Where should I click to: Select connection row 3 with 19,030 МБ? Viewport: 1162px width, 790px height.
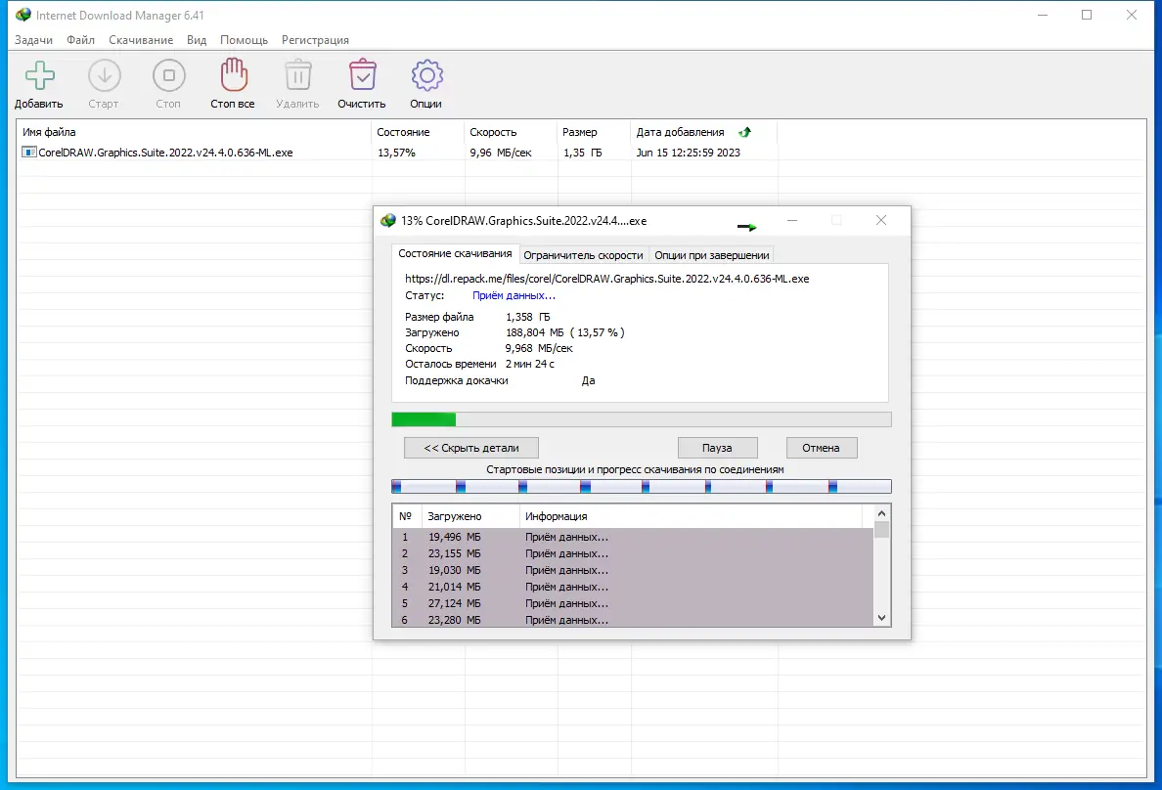[x=633, y=570]
